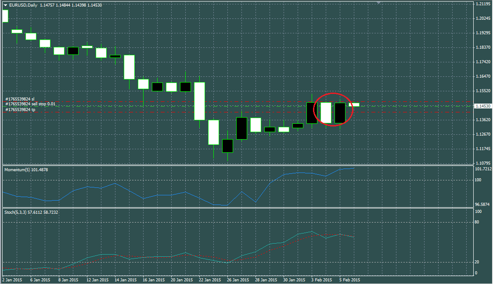Image resolution: width=493 pixels, height=284 pixels.
Task: Click the Stoch(5,3,3) 57.6112 58.7232 label
Action: pyautogui.click(x=31, y=212)
